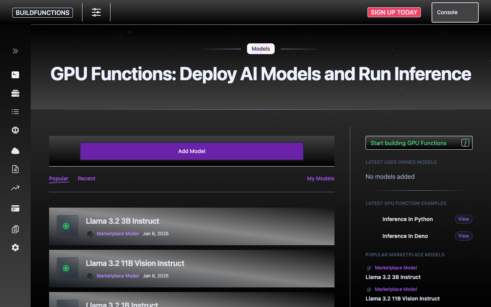Image resolution: width=491 pixels, height=307 pixels.
Task: Click the Add Model button
Action: (x=192, y=151)
